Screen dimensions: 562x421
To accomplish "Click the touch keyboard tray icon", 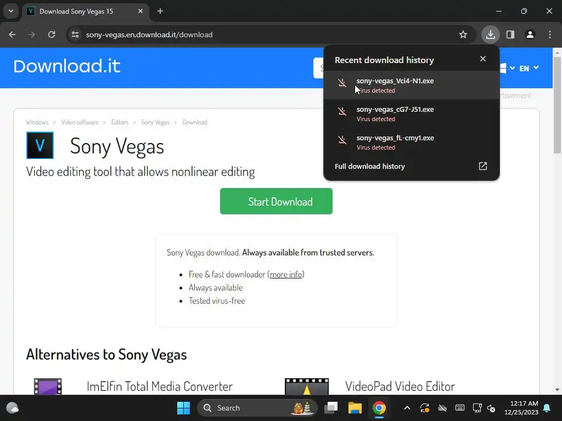I will [460, 408].
